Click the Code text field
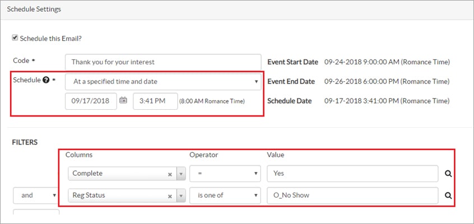474x224 pixels. pyautogui.click(x=163, y=62)
